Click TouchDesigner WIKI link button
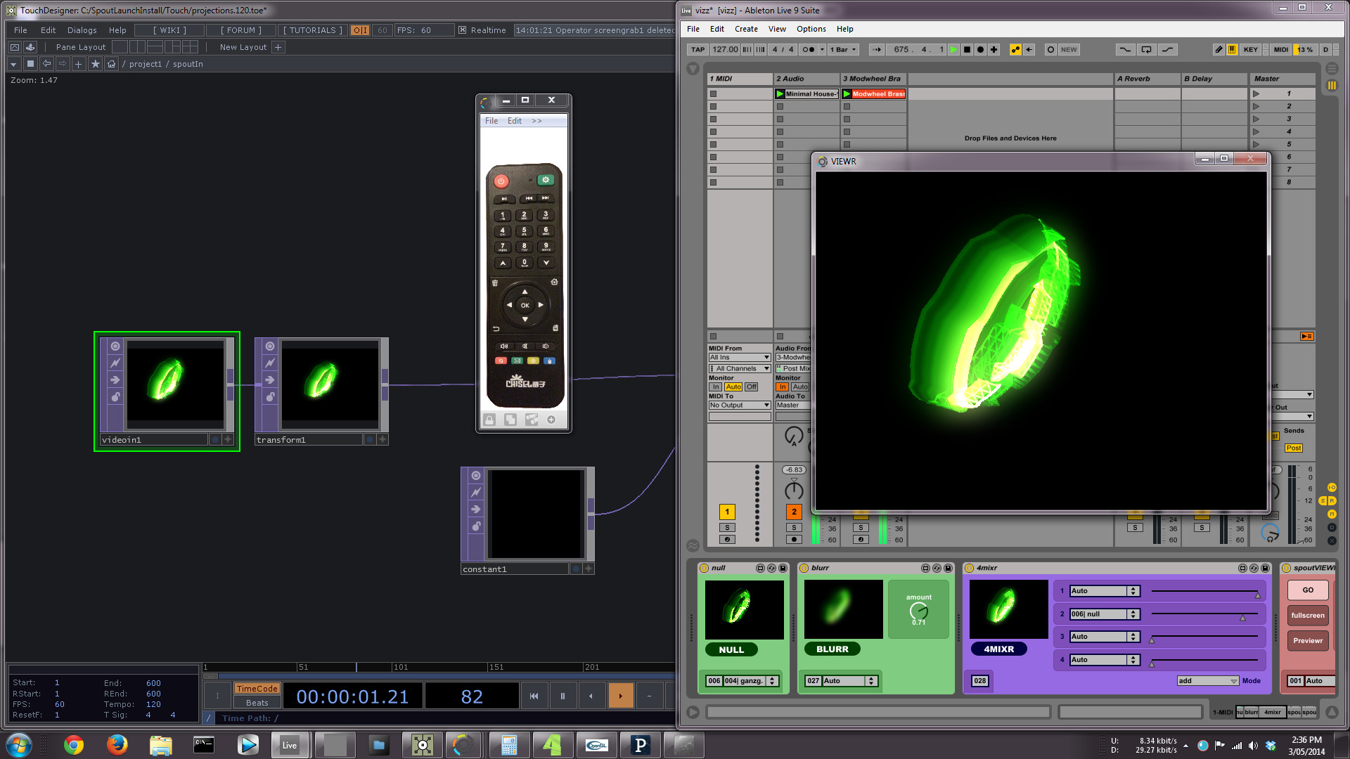 coord(170,30)
